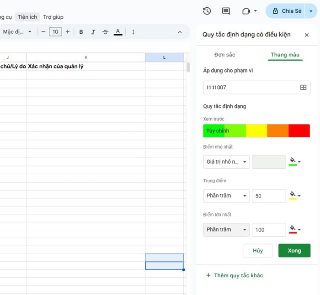Collapse the toolbar with the chevron
The image size is (320, 295).
[180, 32]
